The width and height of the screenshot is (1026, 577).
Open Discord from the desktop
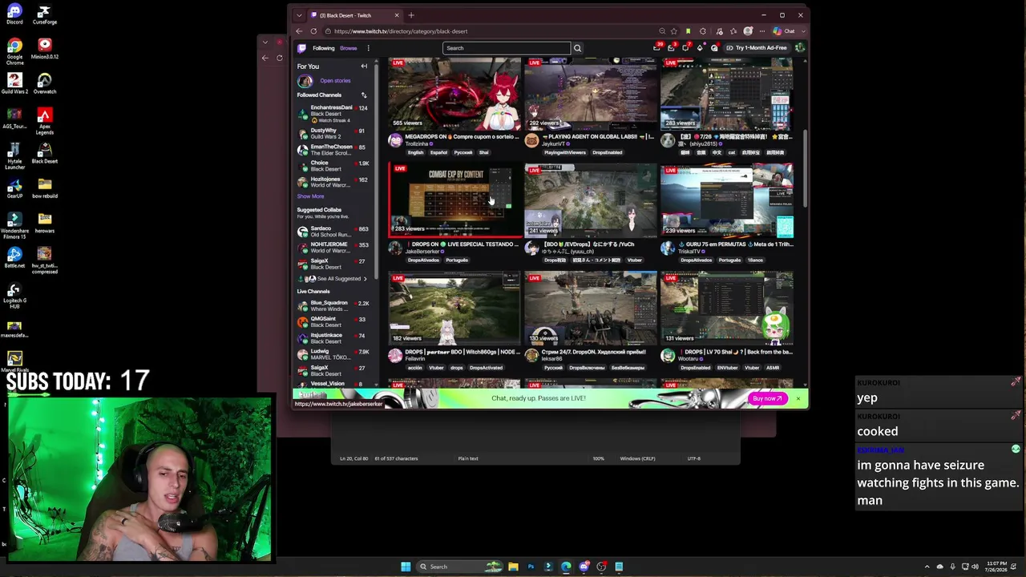pos(14,13)
